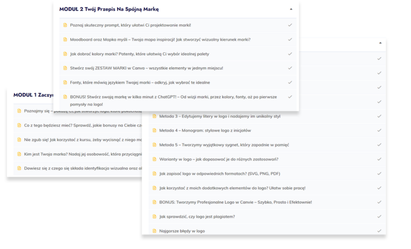Click document icon beside 'Najgorsze błędy w logo'
Image resolution: width=411 pixels, height=249 pixels.
click(155, 231)
